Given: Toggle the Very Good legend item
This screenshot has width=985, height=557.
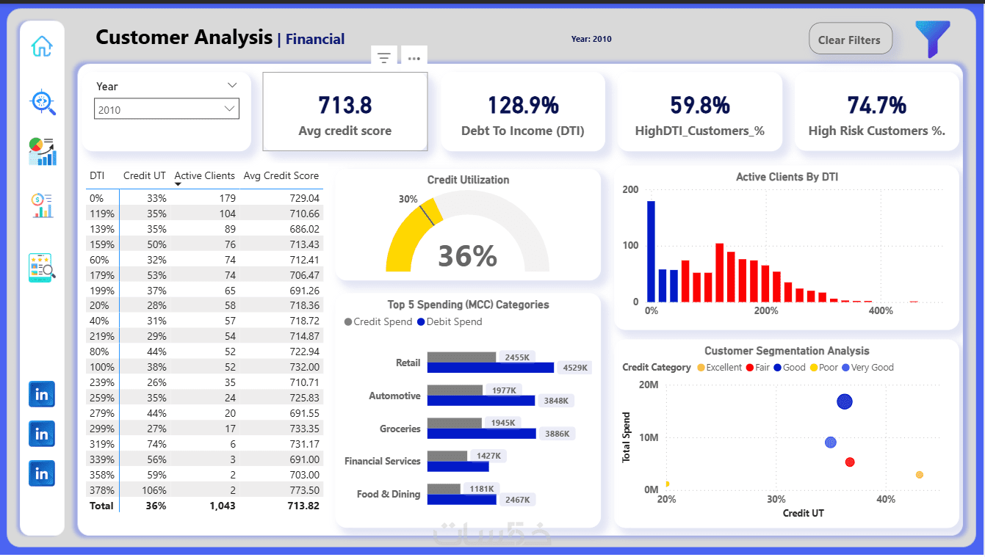Looking at the screenshot, I should point(867,367).
